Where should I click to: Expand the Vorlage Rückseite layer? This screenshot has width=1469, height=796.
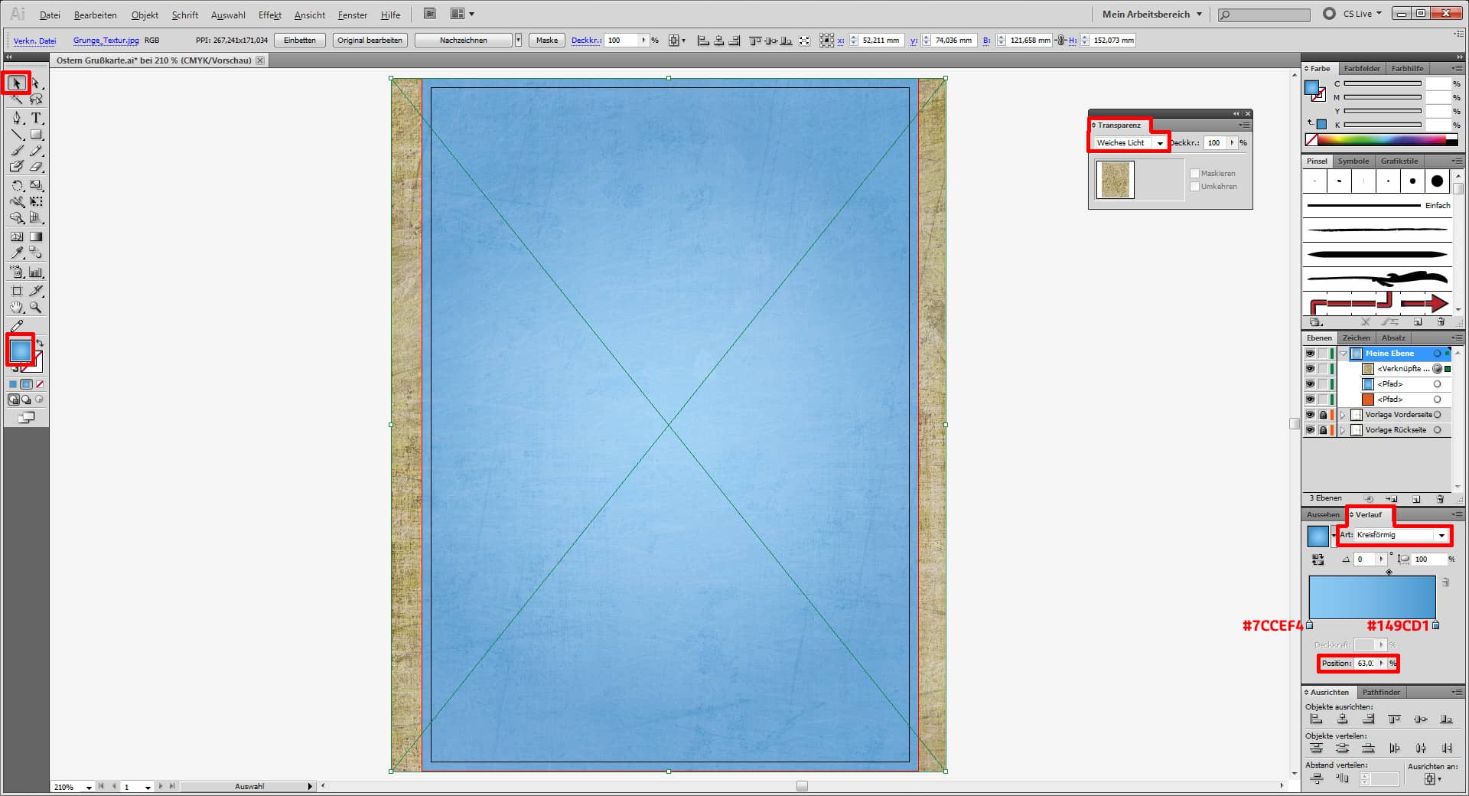(x=1343, y=430)
